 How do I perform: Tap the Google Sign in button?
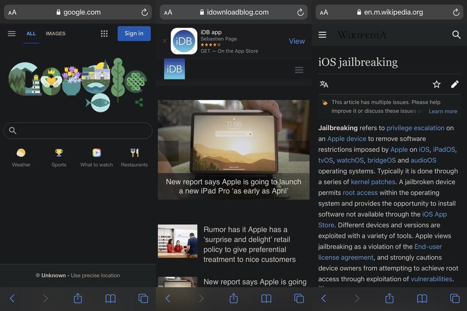(x=134, y=33)
